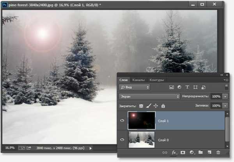Image resolution: width=234 pixels, height=162 pixels.
Task: Click the status bar preview icon beside 16,9%
Action: (x=21, y=148)
